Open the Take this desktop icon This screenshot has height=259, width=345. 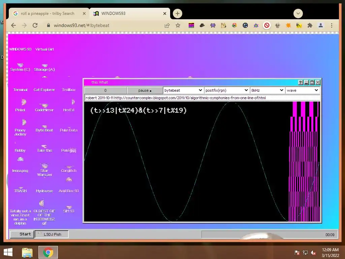coord(44,149)
